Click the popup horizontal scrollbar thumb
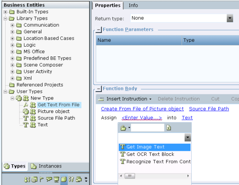 coord(130,176)
